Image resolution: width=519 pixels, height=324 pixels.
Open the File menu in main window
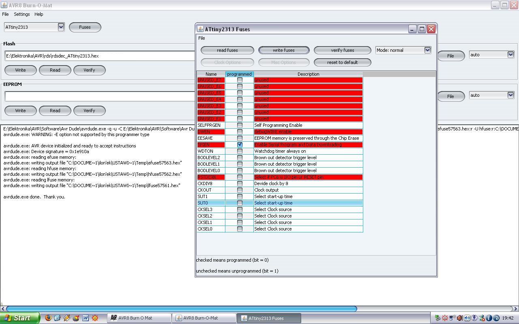pyautogui.click(x=5, y=14)
